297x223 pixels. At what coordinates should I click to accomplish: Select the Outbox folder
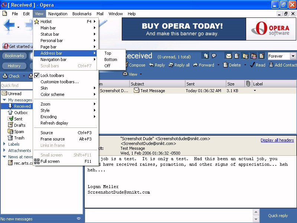(x=21, y=113)
